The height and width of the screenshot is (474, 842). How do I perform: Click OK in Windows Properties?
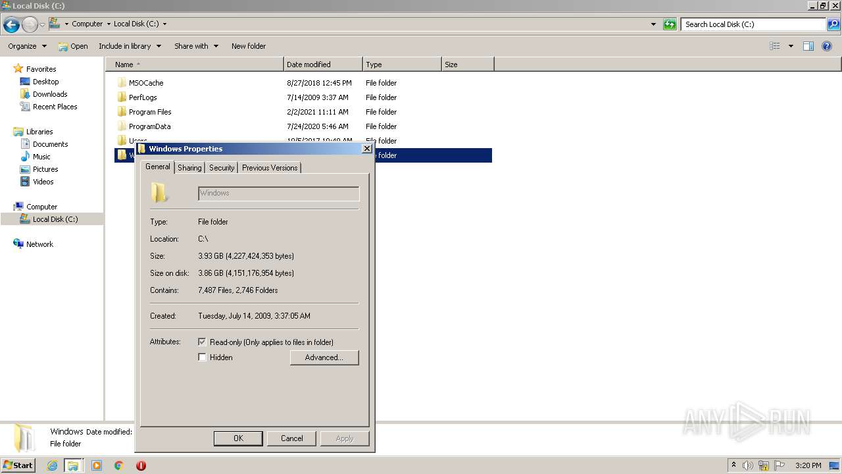coord(238,438)
